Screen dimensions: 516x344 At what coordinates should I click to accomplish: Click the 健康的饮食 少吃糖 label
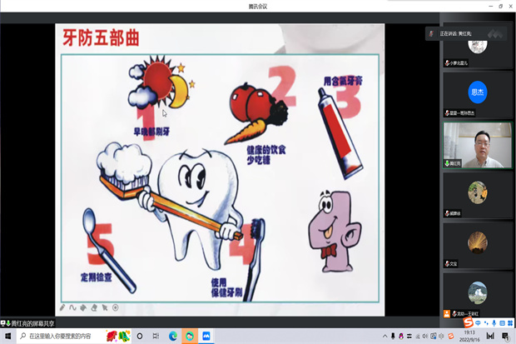pos(265,155)
